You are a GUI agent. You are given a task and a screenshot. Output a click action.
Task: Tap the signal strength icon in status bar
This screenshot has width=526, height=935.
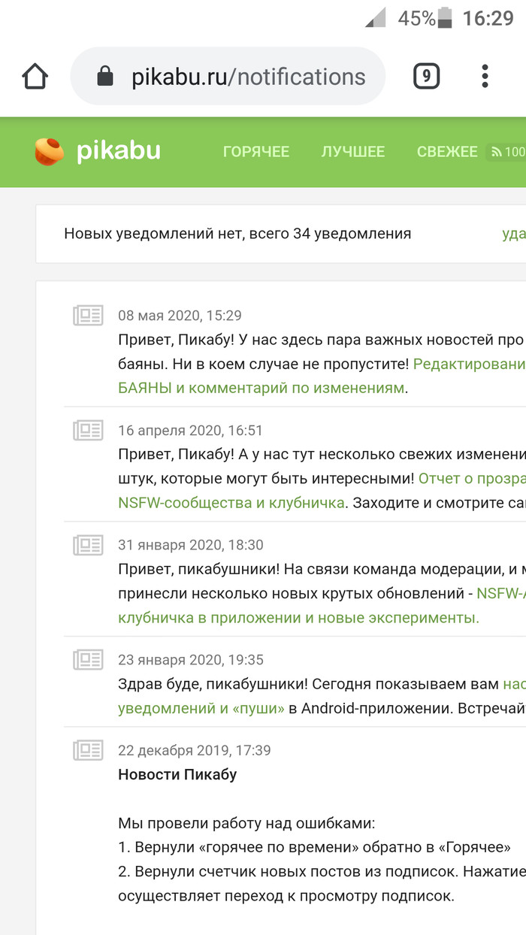376,18
